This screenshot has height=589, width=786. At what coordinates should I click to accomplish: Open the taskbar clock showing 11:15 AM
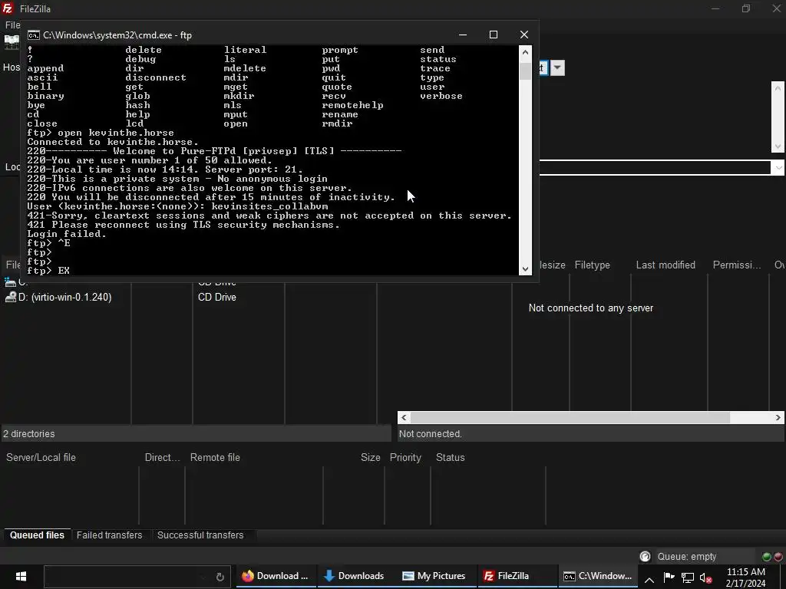[746, 577]
